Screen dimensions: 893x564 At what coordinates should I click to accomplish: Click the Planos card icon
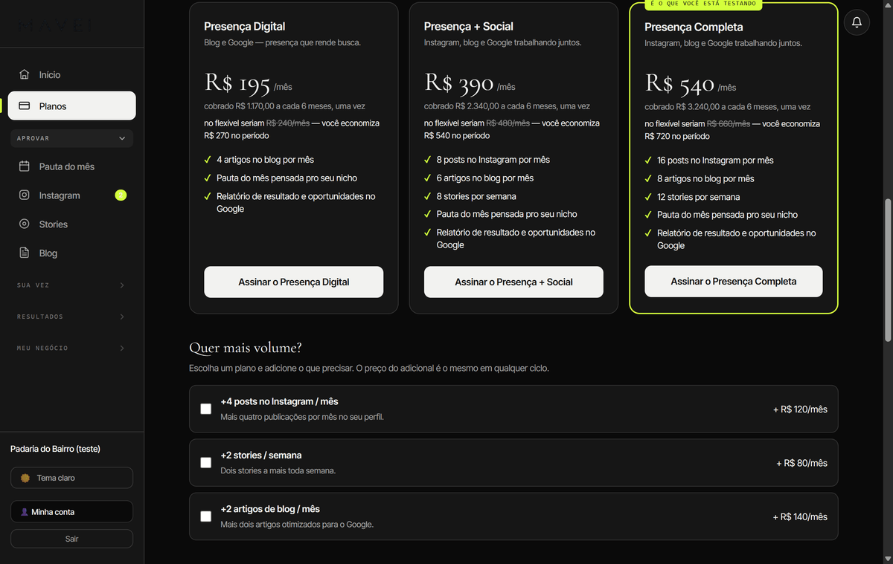click(25, 106)
